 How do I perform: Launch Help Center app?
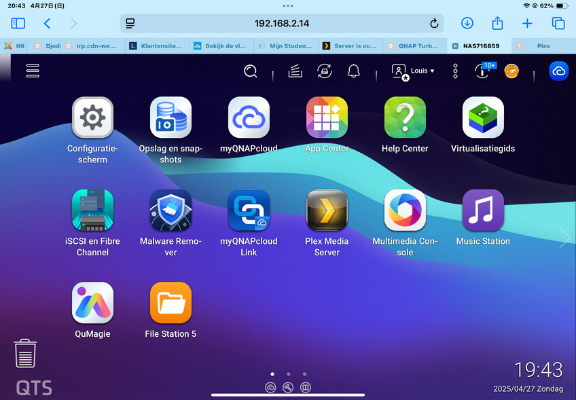click(405, 117)
